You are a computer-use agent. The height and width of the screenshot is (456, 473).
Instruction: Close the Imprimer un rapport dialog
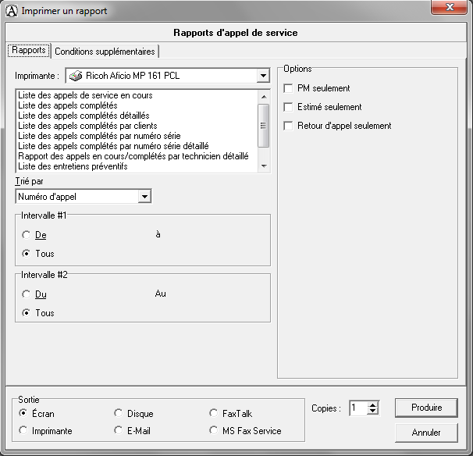pyautogui.click(x=449, y=7)
